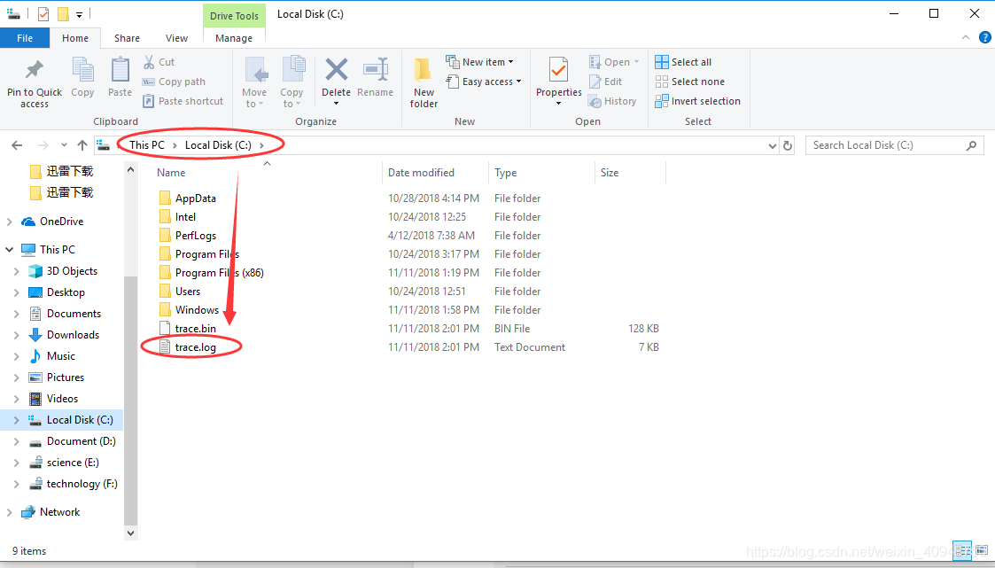Image resolution: width=995 pixels, height=568 pixels.
Task: Select the Windows folder
Action: coord(197,310)
